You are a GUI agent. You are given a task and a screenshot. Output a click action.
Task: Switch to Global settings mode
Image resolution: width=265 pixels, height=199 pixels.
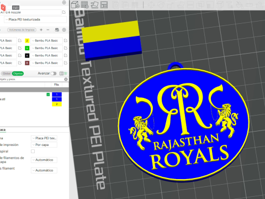click(x=7, y=74)
